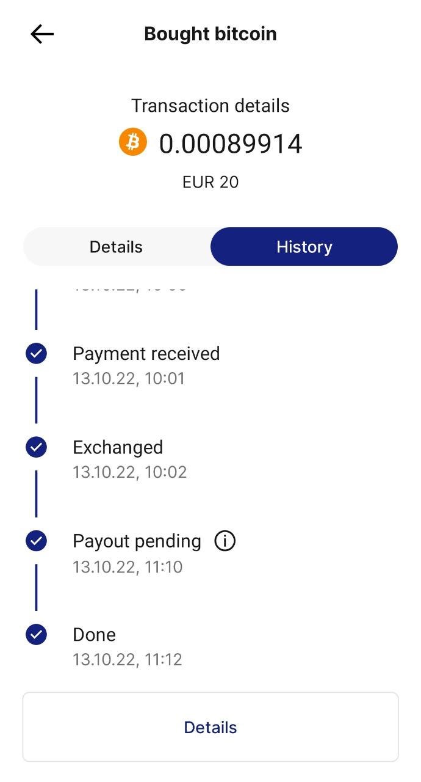Tap the timestamp under Done
The width and height of the screenshot is (421, 782).
point(127,659)
